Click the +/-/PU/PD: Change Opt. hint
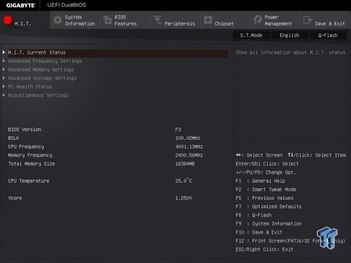 click(x=266, y=173)
